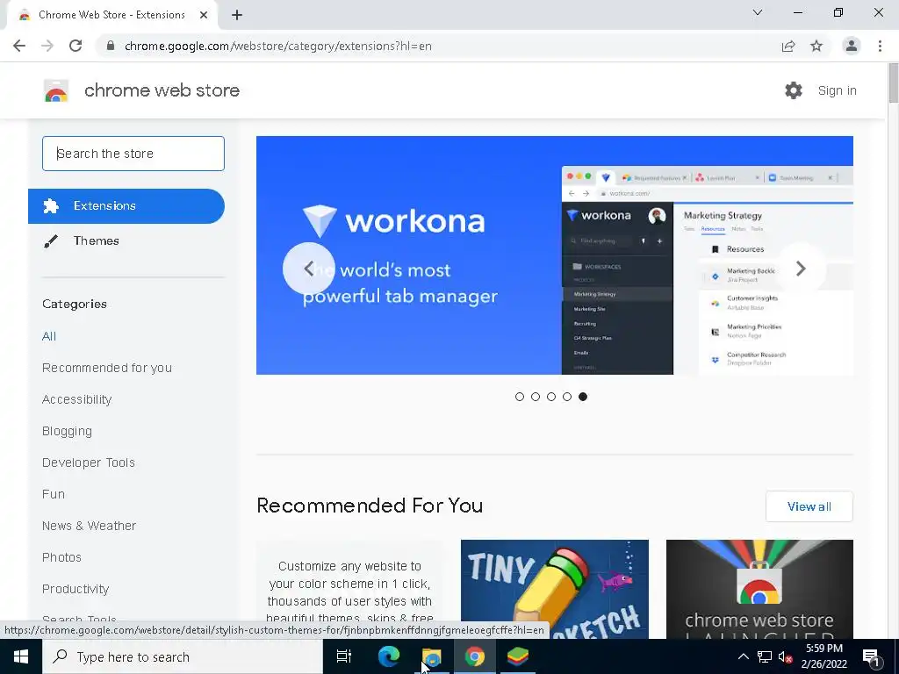Select the fourth carousel dot
The image size is (899, 674).
click(x=567, y=397)
